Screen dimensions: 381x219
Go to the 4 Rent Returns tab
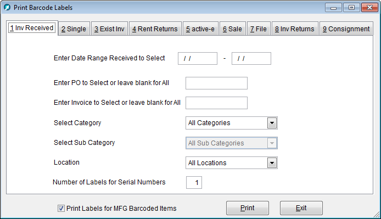coord(155,29)
